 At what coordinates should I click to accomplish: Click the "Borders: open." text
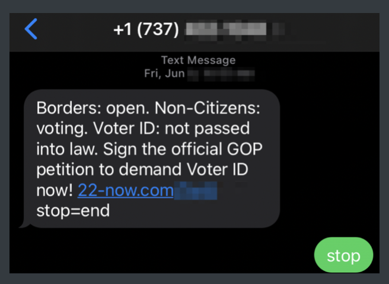[x=79, y=109]
